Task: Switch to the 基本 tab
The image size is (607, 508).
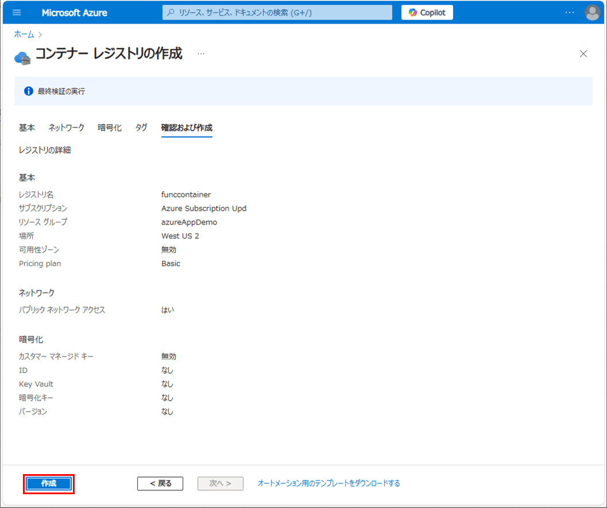Action: 27,127
